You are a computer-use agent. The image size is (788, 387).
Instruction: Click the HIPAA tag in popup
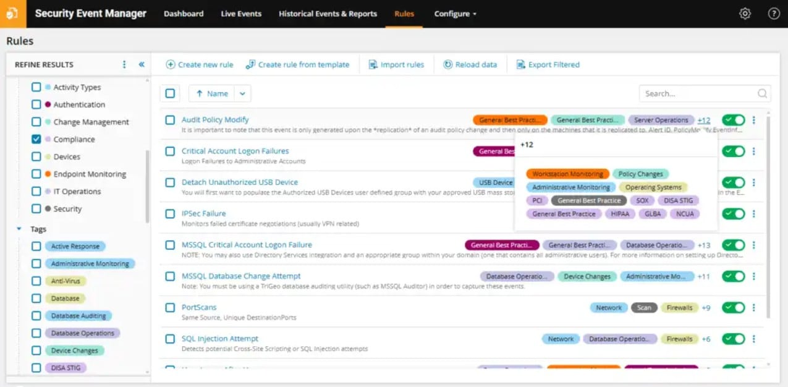coord(619,214)
